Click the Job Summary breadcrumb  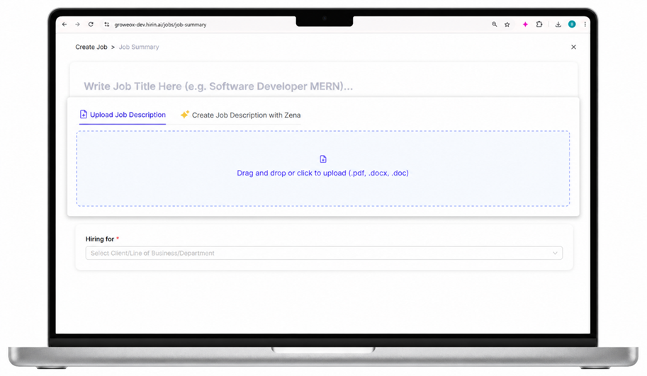[x=139, y=47]
